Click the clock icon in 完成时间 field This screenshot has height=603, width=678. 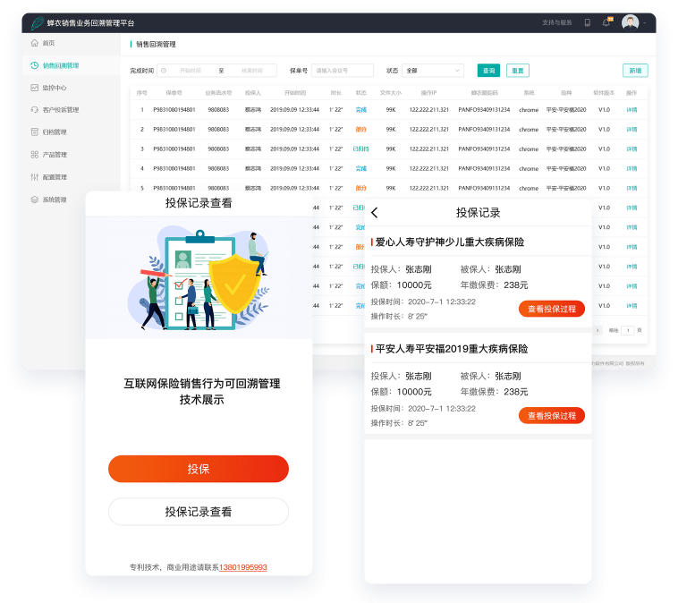click(164, 71)
